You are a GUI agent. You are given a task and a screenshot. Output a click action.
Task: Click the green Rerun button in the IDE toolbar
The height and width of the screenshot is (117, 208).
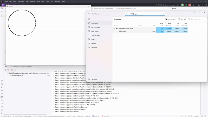[183, 5]
